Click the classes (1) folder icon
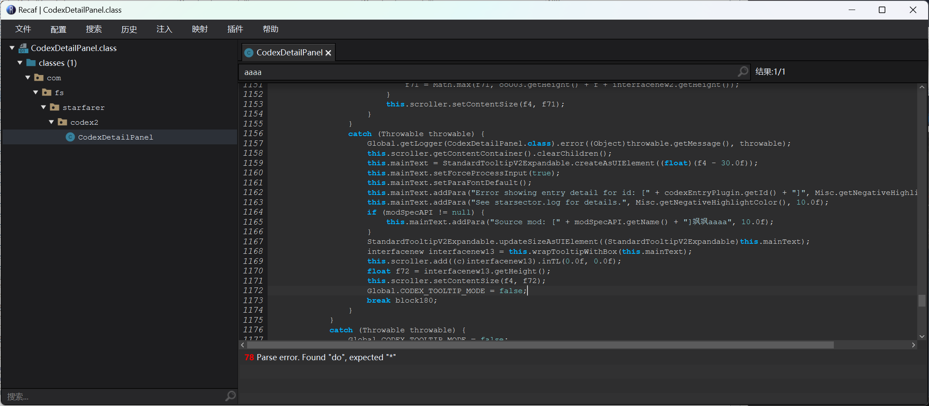 click(x=31, y=63)
